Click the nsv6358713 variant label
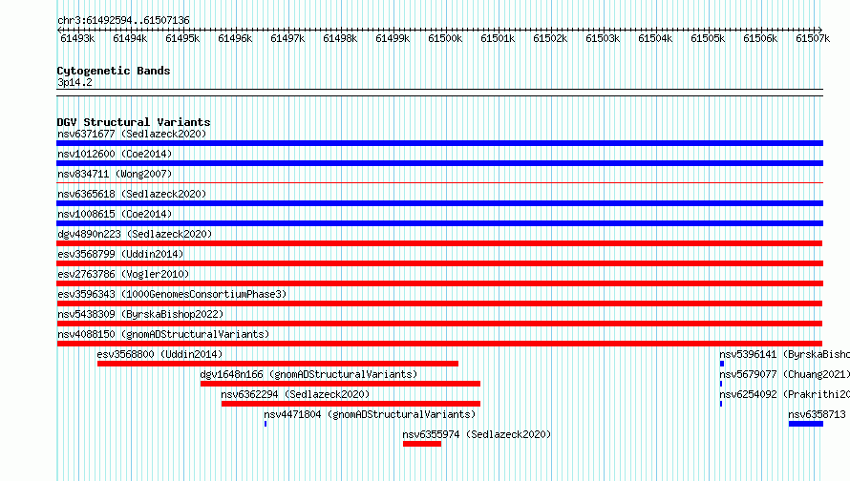850x481 pixels. pyautogui.click(x=817, y=414)
